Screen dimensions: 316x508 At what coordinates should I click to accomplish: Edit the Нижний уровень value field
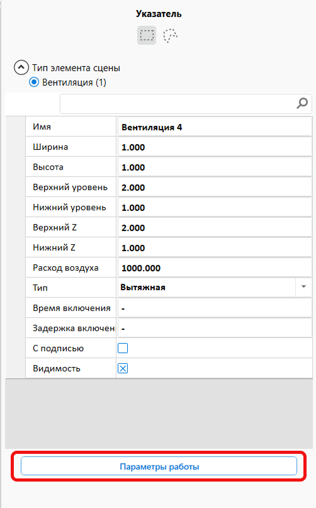(215, 207)
